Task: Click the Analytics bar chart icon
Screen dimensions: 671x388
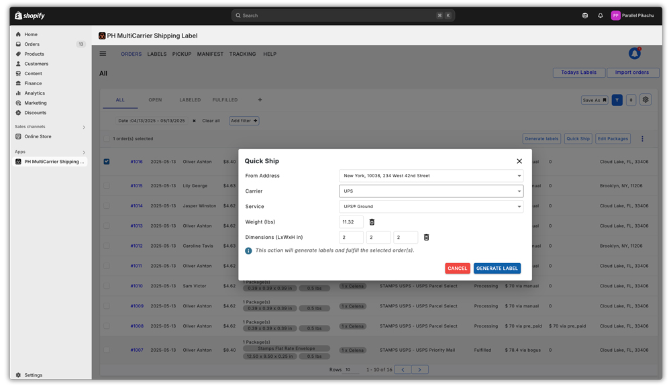Action: point(18,93)
